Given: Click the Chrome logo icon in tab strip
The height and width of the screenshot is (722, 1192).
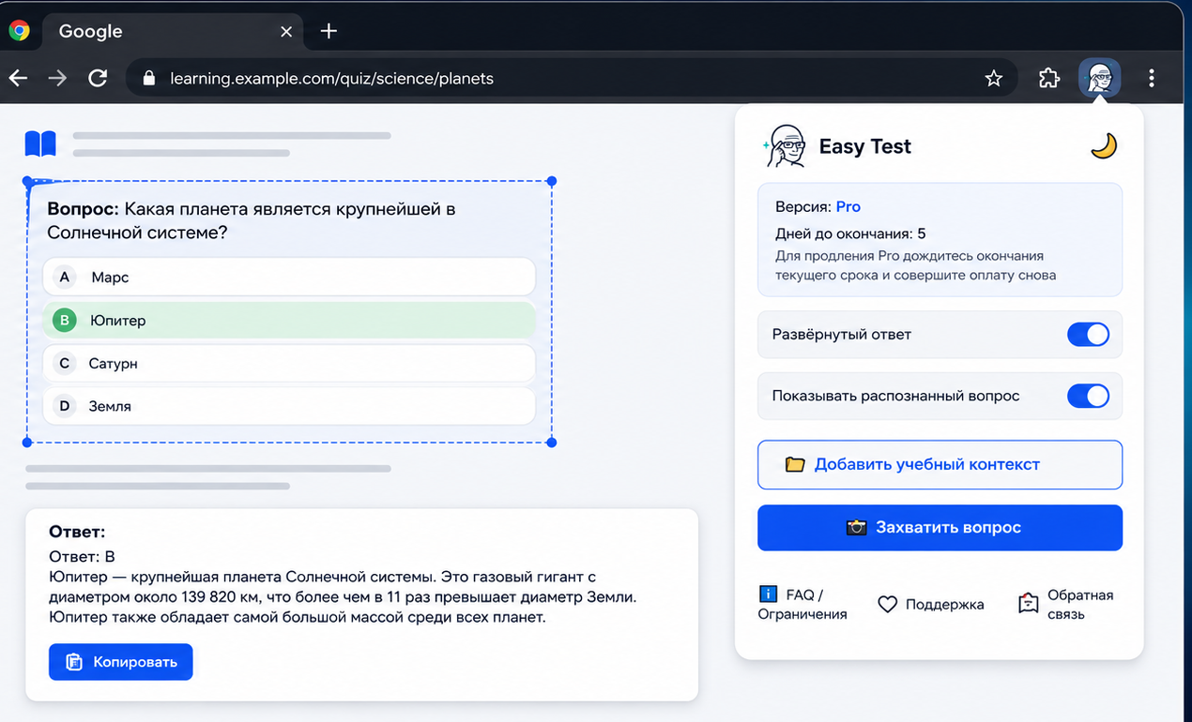Looking at the screenshot, I should tap(19, 31).
